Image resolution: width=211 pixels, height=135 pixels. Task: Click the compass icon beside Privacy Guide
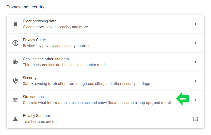pyautogui.click(x=15, y=43)
